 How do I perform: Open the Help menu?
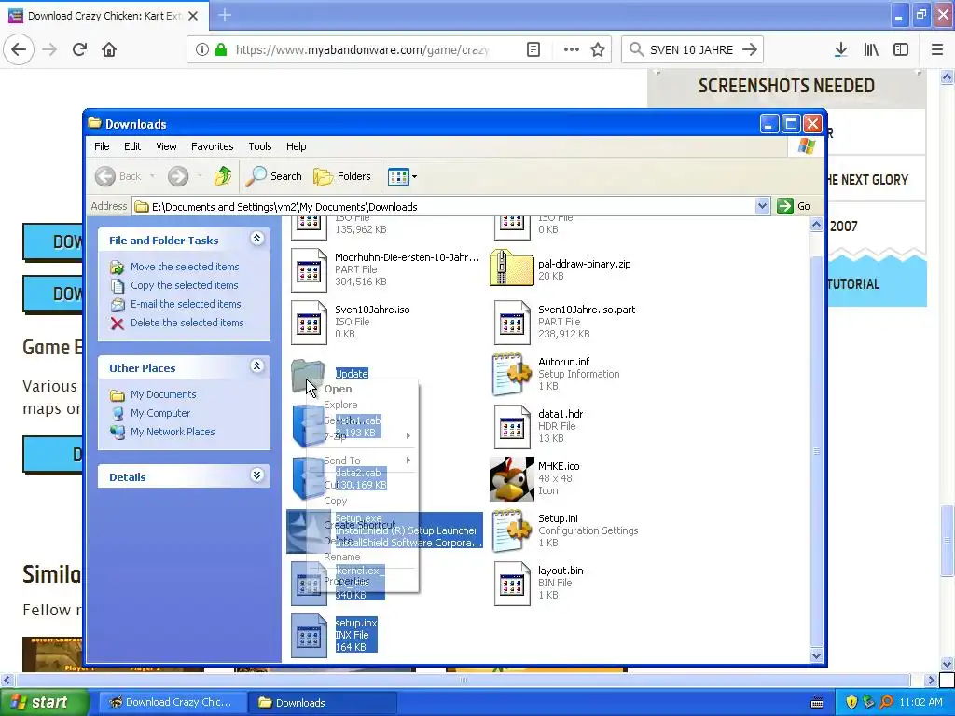click(x=296, y=146)
